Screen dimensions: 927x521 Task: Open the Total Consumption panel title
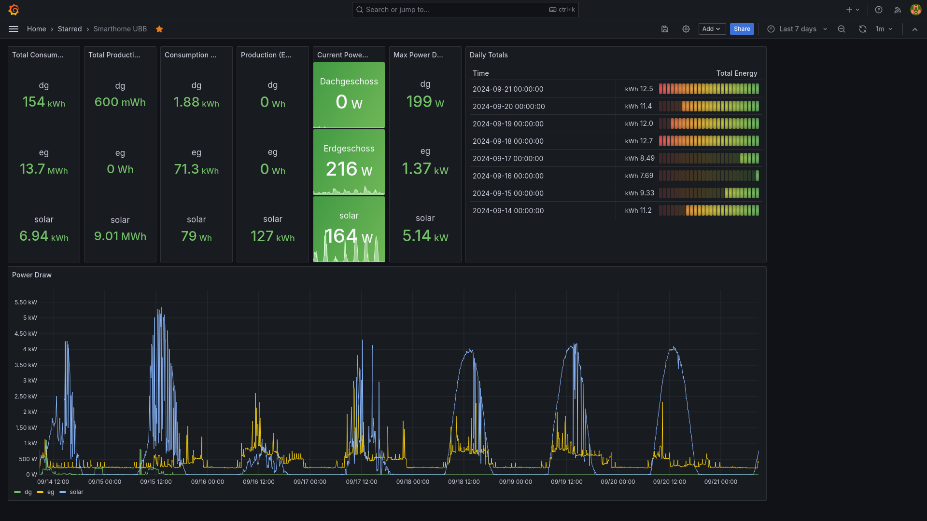38,55
